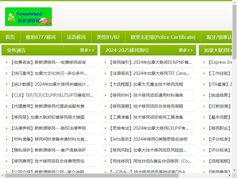This screenshot has width=237, height=178.
Task: Open 【Ielts报名】2024年移民G类雅思报名说明 link
Action: (x=149, y=139)
